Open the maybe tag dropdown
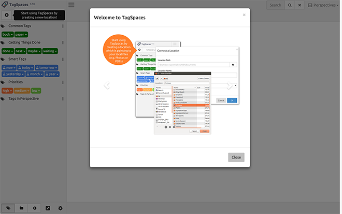 34,51
